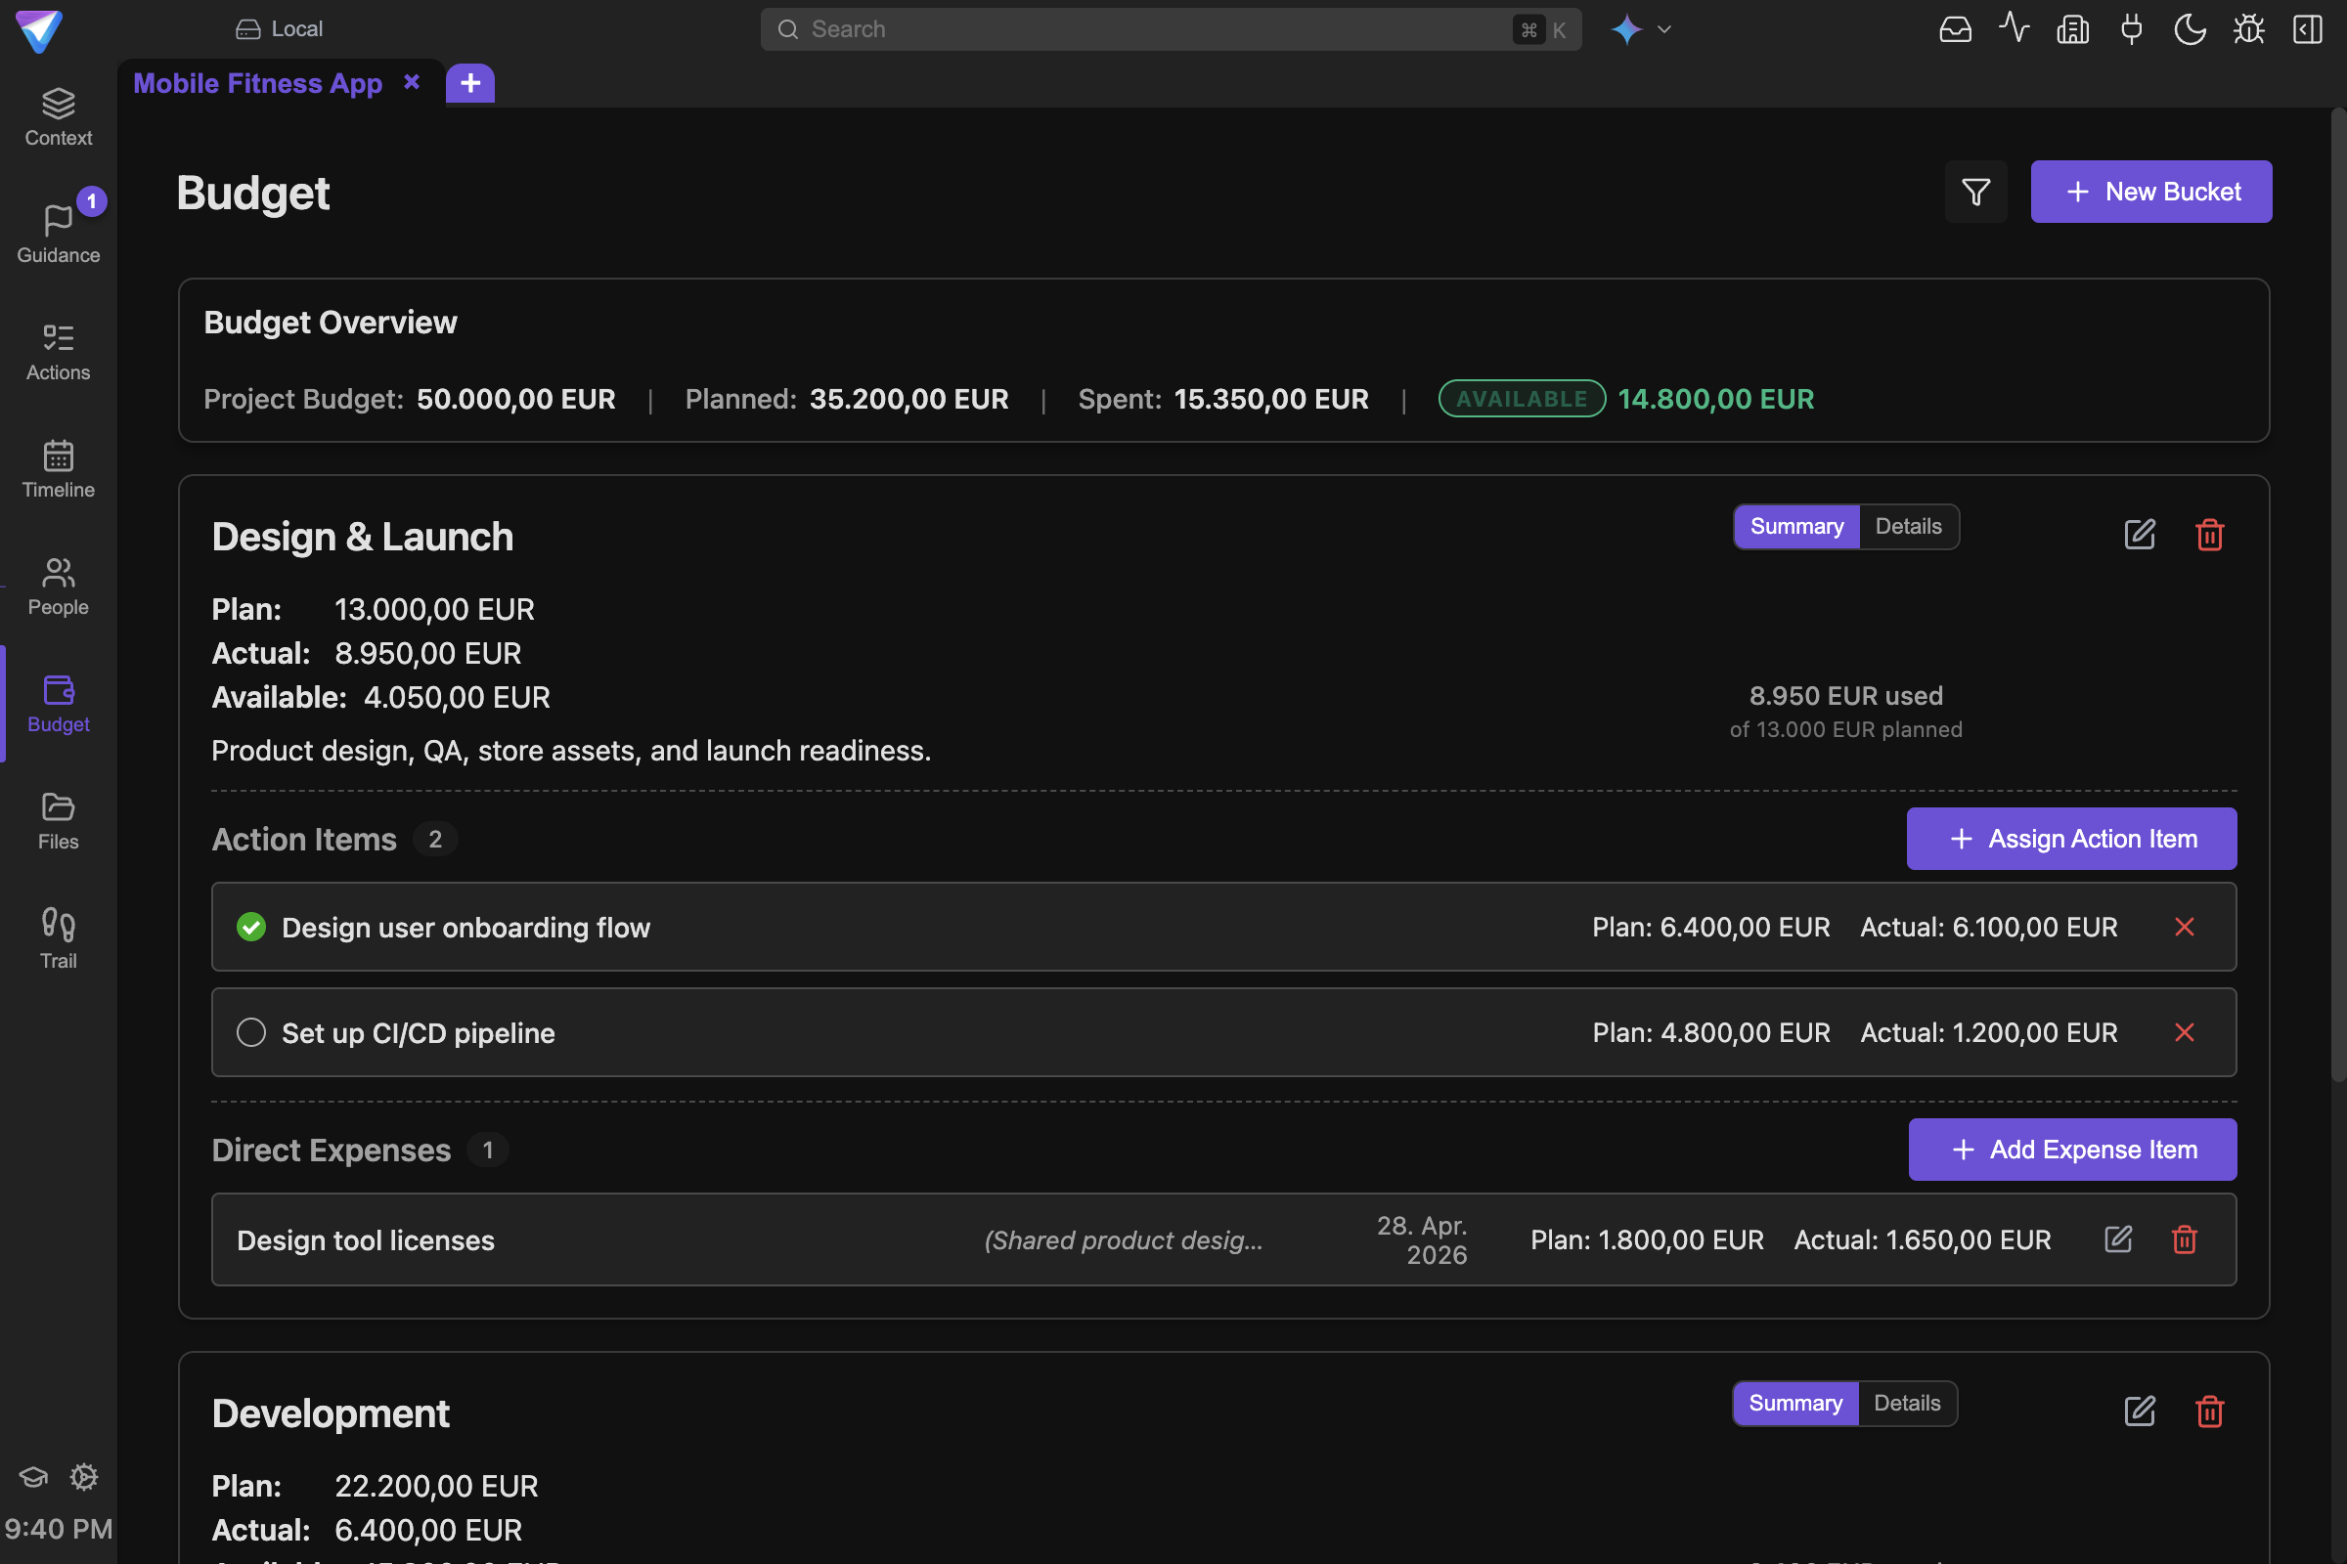The image size is (2347, 1564).
Task: Toggle the side panel layout icon
Action: (2308, 29)
